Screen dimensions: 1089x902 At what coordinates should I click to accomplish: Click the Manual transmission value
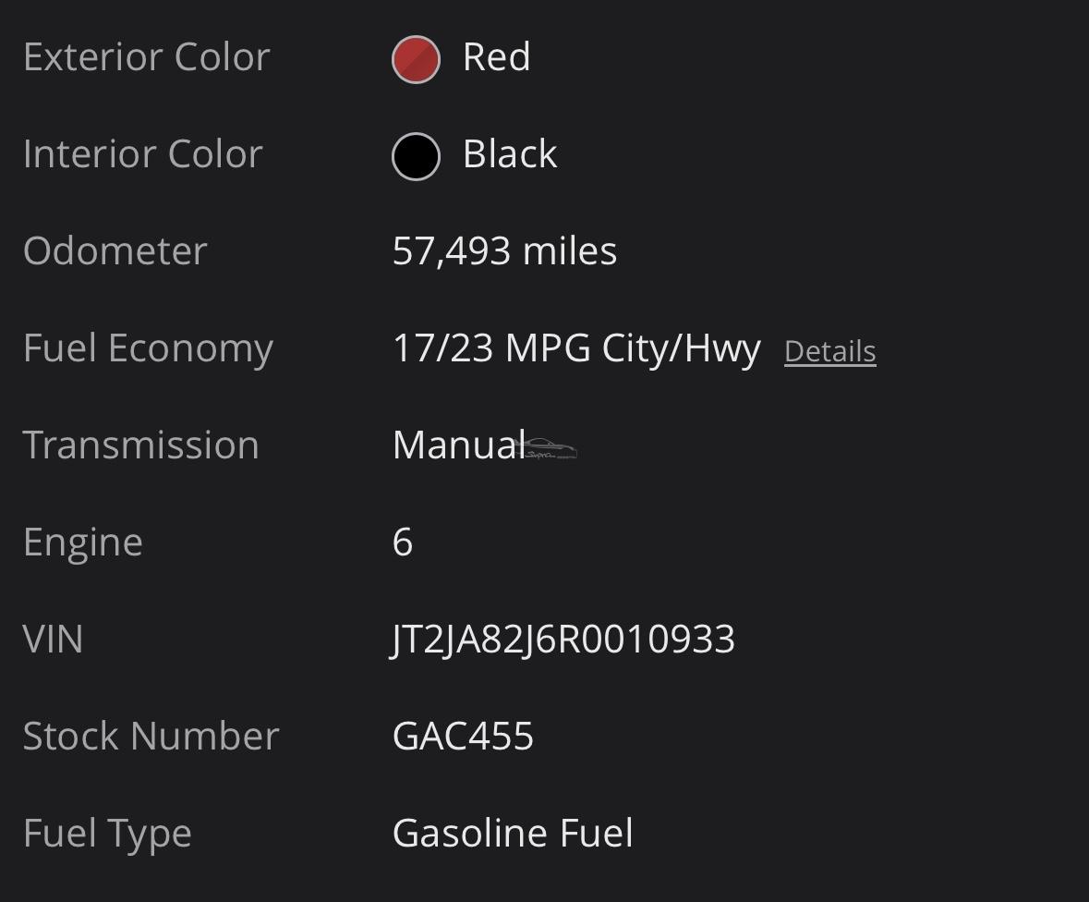tap(458, 445)
